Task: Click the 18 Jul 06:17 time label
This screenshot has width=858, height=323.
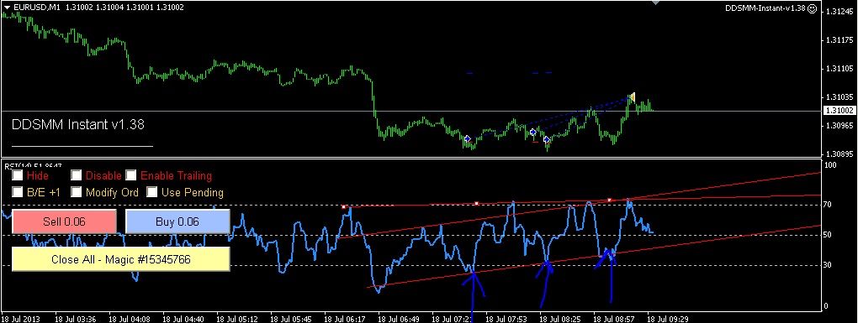Action: coord(345,318)
